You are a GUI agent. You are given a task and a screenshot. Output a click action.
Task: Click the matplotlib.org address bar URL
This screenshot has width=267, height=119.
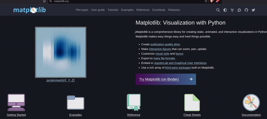click(61, 1)
